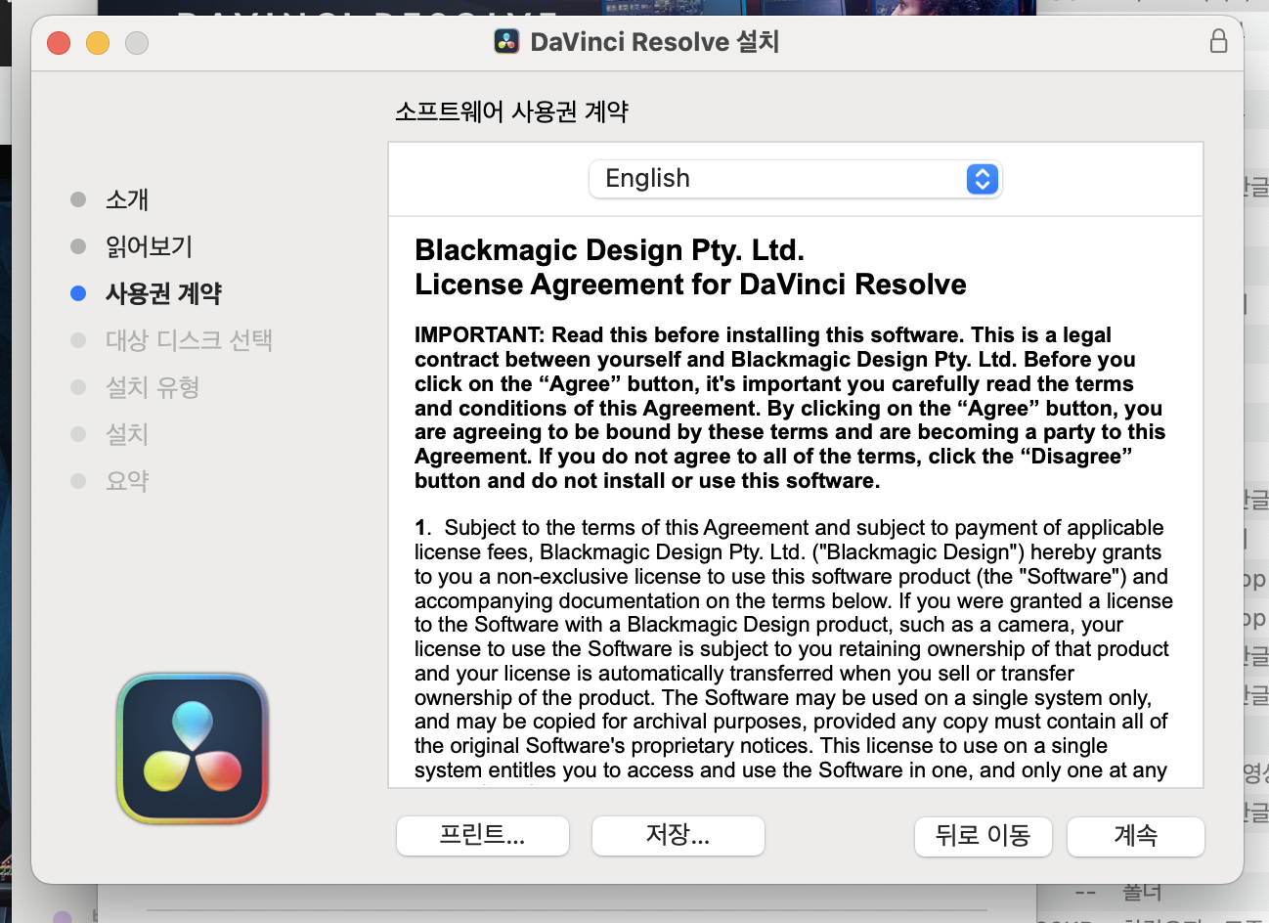The height and width of the screenshot is (923, 1269).
Task: Click the 대상 디스크 선택 step
Action: click(189, 340)
